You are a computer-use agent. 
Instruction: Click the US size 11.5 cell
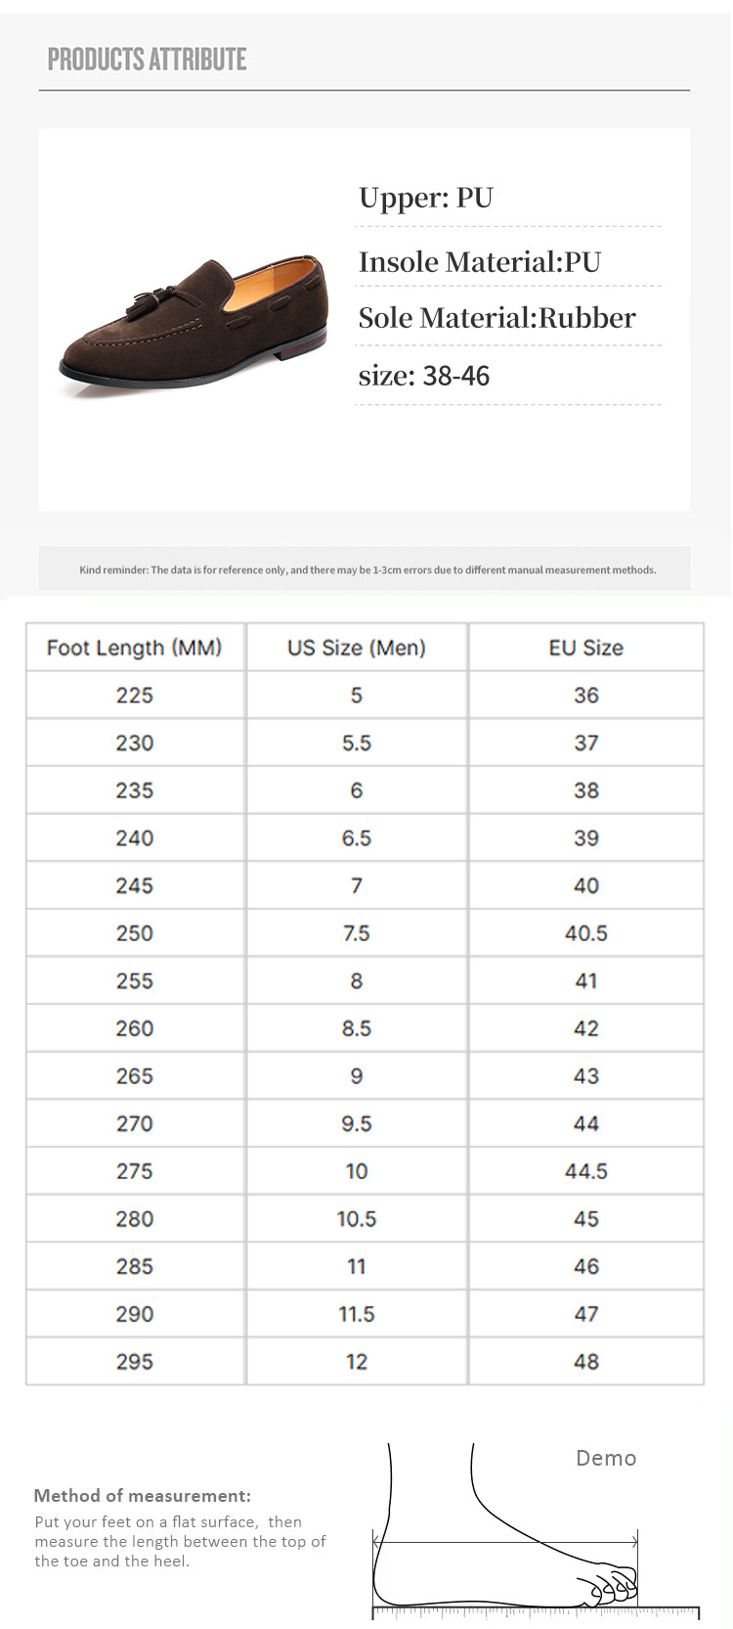(357, 1314)
